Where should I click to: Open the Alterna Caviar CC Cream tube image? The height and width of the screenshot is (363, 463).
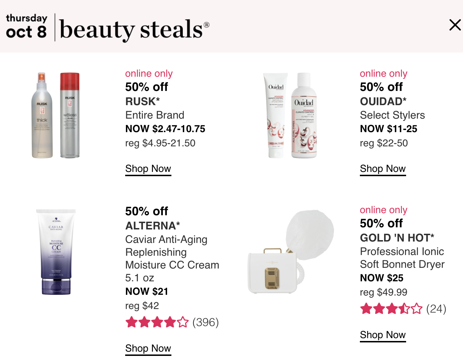click(56, 252)
